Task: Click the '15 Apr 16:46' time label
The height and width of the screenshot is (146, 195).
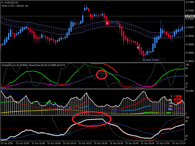Action: [132, 143]
